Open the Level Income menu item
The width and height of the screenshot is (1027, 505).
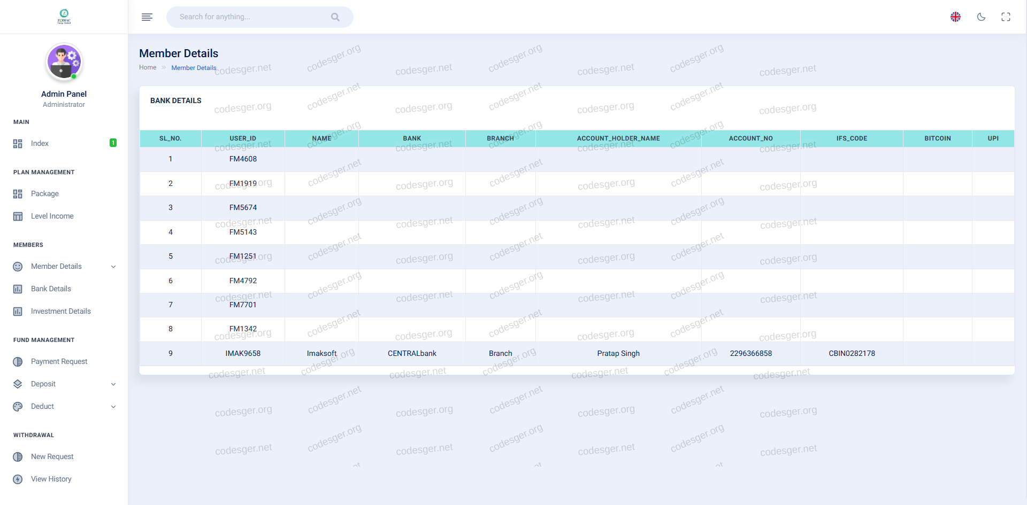[x=64, y=216]
